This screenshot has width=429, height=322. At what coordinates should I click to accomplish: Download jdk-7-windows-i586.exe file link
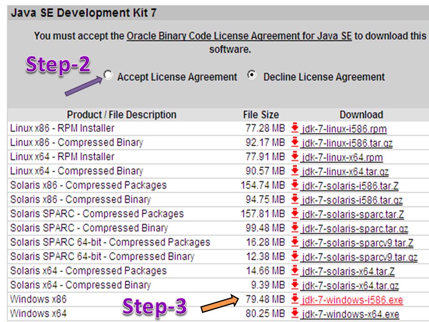tap(352, 300)
